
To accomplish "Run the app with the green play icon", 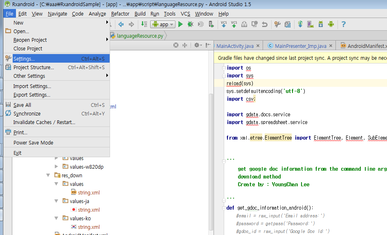I will (x=180, y=25).
